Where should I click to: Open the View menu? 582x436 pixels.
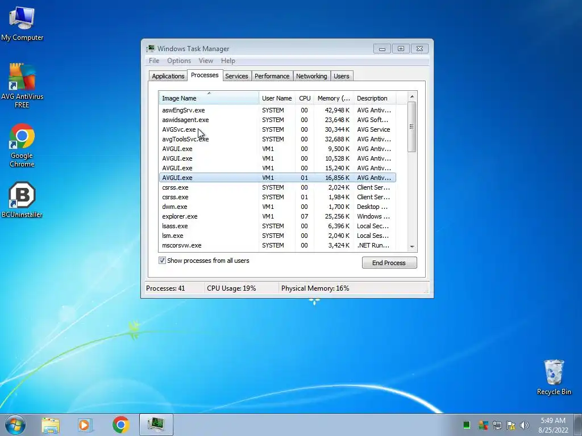[206, 61]
